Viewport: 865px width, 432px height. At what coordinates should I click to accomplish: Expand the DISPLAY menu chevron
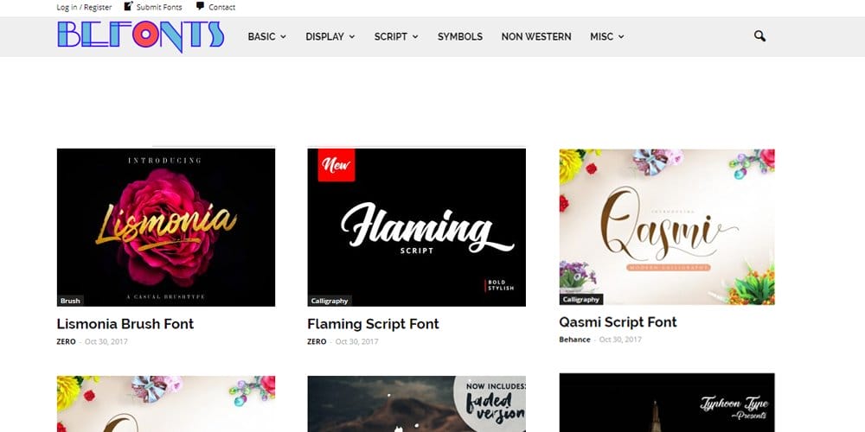pos(352,37)
